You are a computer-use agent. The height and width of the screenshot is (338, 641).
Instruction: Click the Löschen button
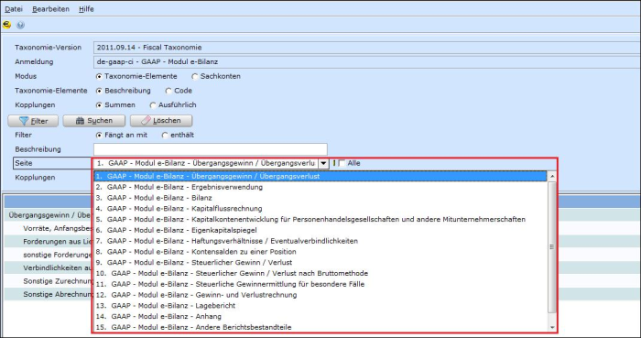pyautogui.click(x=161, y=121)
